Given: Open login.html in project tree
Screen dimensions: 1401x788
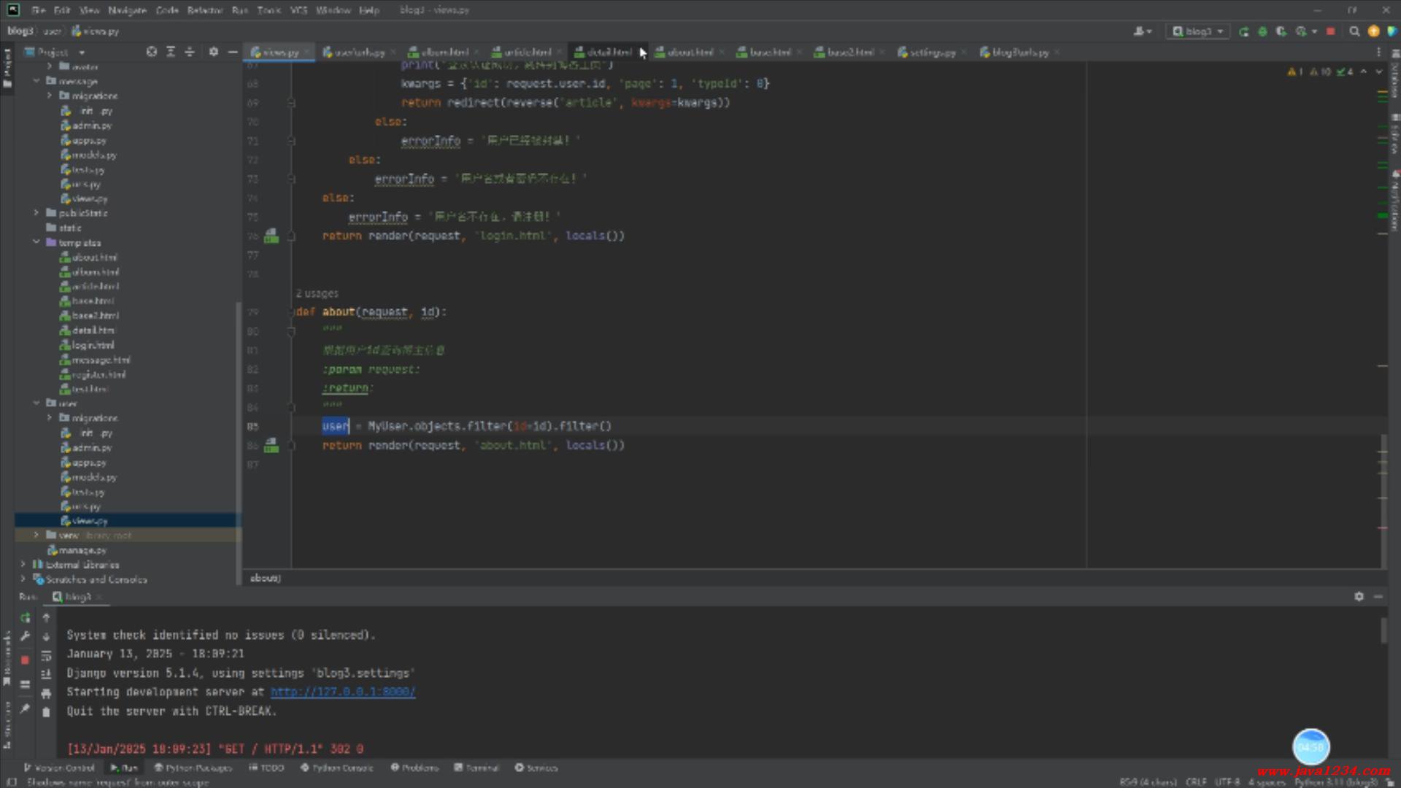Looking at the screenshot, I should coord(93,345).
